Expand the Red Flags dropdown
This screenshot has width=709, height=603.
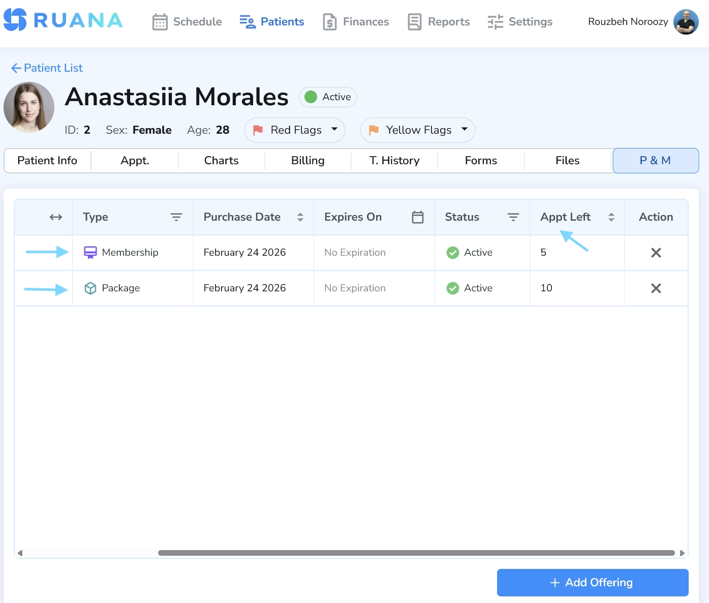(295, 130)
